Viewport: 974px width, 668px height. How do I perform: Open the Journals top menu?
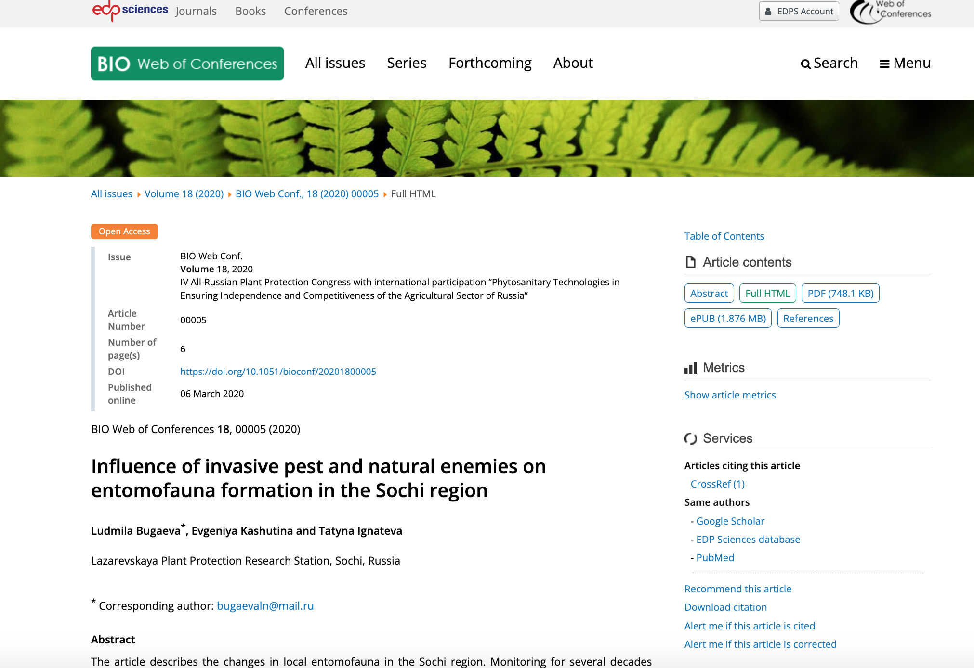196,11
